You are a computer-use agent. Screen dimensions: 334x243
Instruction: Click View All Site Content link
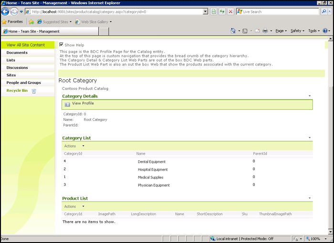26,45
